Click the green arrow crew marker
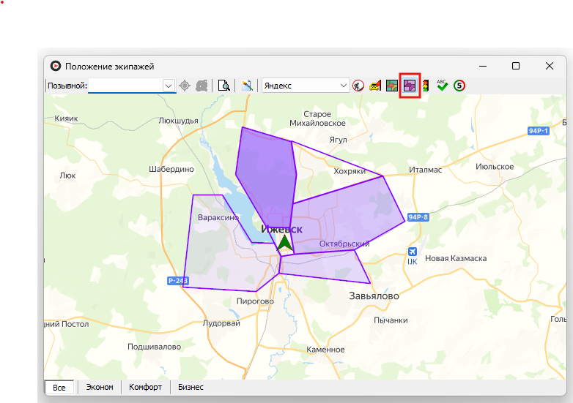The height and width of the screenshot is (403, 573). (285, 244)
